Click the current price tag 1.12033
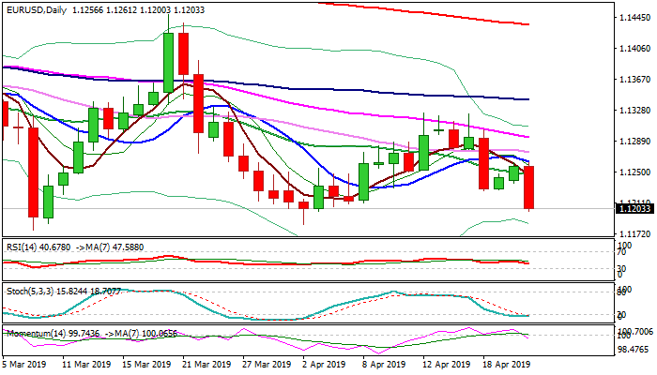This screenshot has height=375, width=657. coord(635,209)
